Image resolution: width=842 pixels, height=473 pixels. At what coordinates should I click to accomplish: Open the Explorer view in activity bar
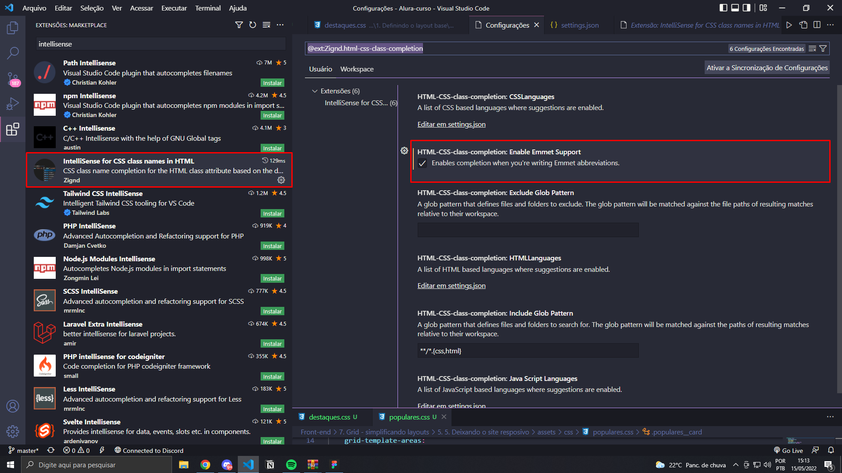[13, 28]
